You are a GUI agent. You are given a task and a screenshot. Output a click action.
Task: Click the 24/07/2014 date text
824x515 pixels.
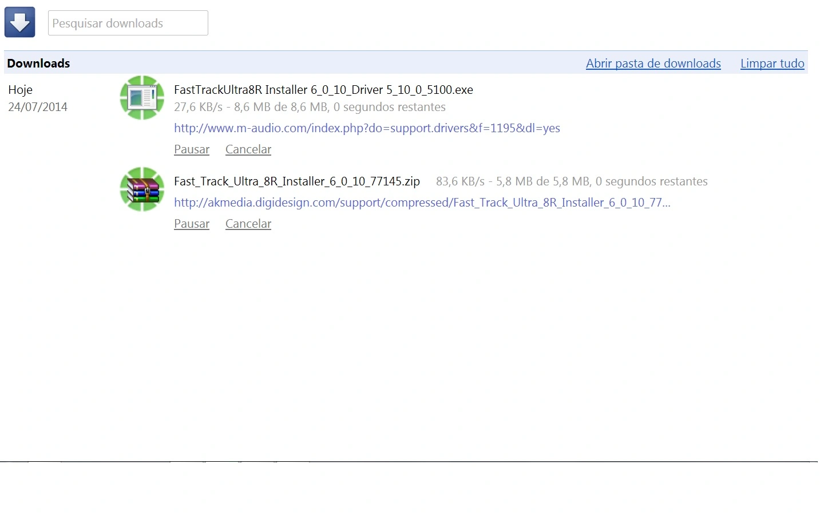coord(38,107)
